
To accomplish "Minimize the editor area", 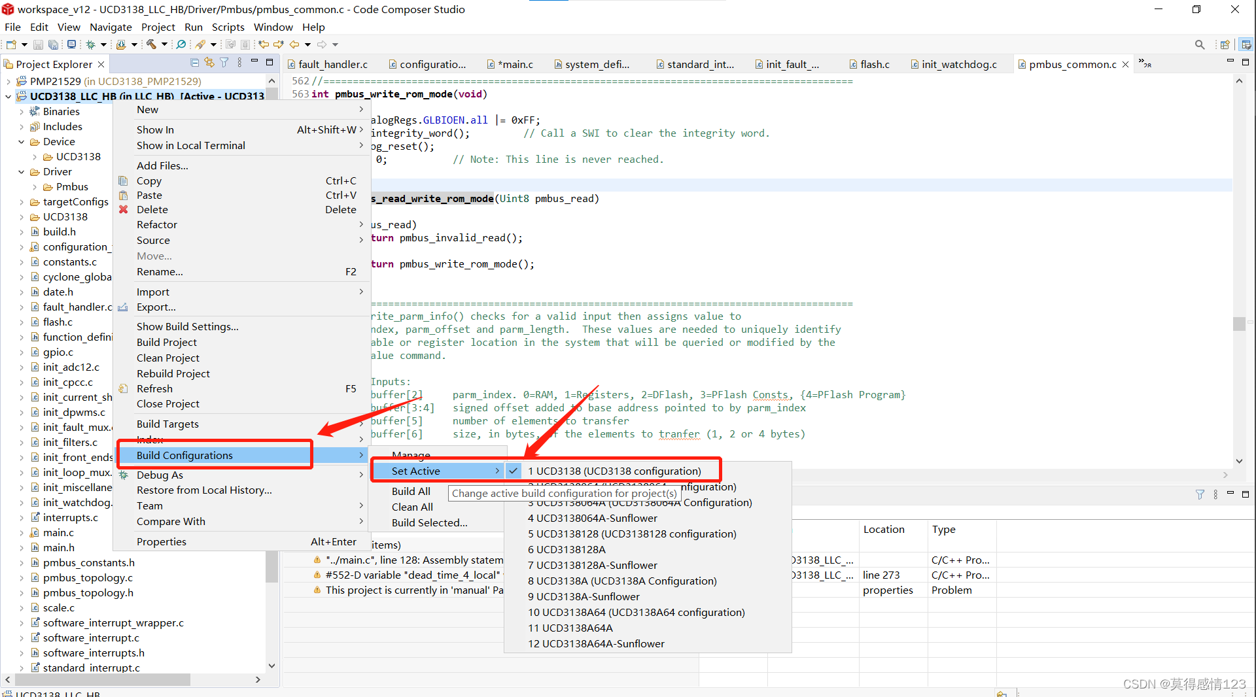I will [1230, 61].
